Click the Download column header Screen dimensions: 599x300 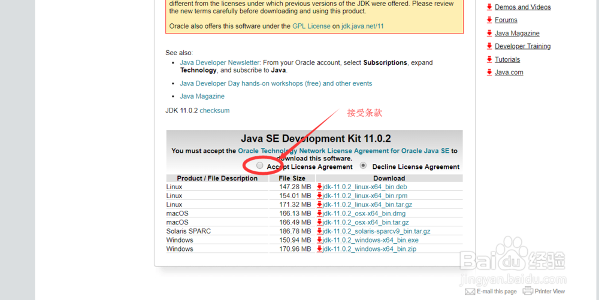click(389, 178)
